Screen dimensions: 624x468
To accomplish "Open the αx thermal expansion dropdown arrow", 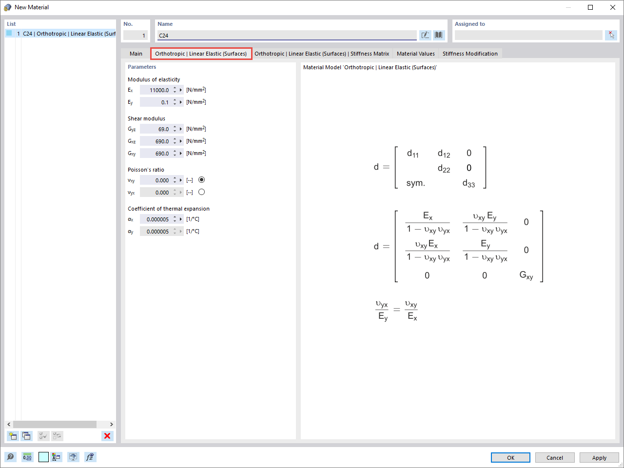I will pos(181,219).
